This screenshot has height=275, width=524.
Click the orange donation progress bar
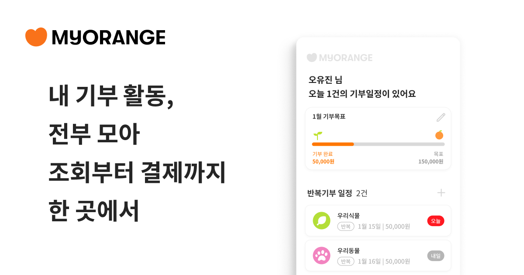[x=333, y=144]
